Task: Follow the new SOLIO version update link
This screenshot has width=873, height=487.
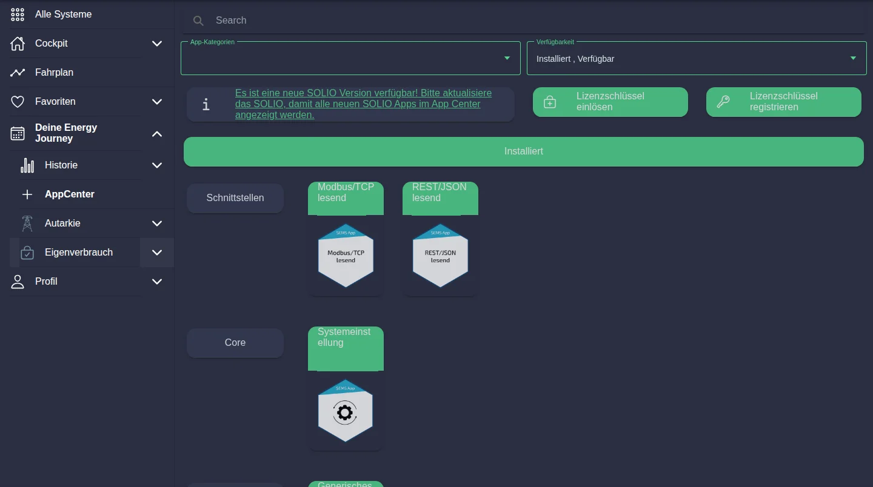Action: 363,104
